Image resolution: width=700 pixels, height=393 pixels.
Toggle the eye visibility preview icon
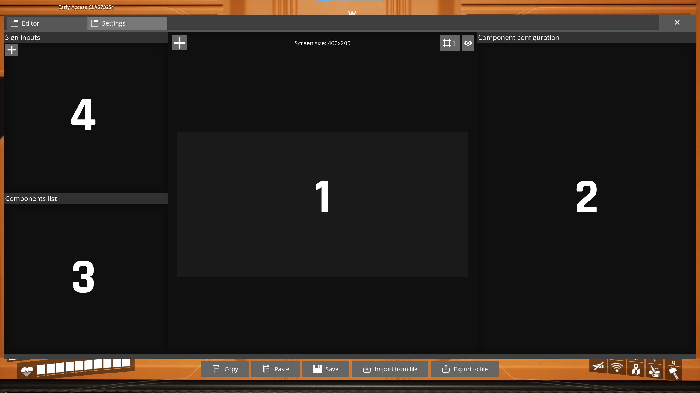468,43
